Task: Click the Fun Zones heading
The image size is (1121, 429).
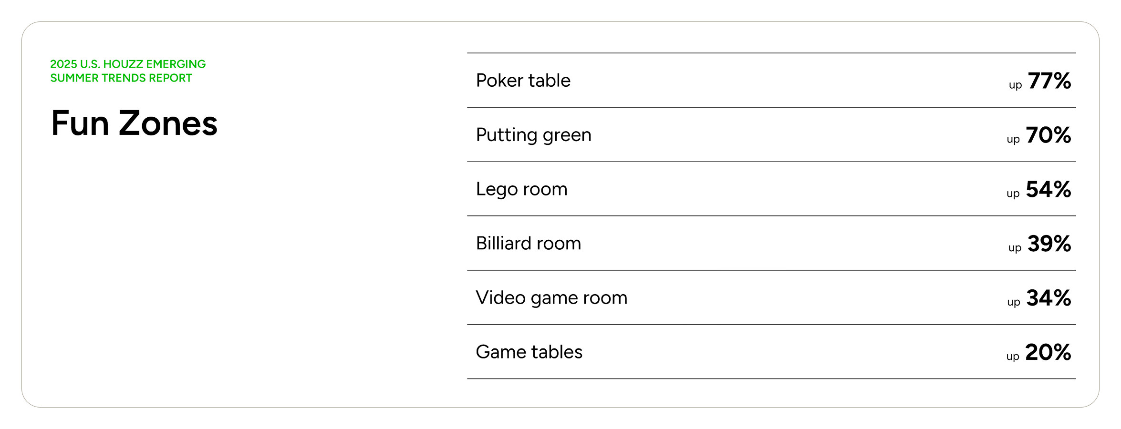Action: tap(134, 123)
